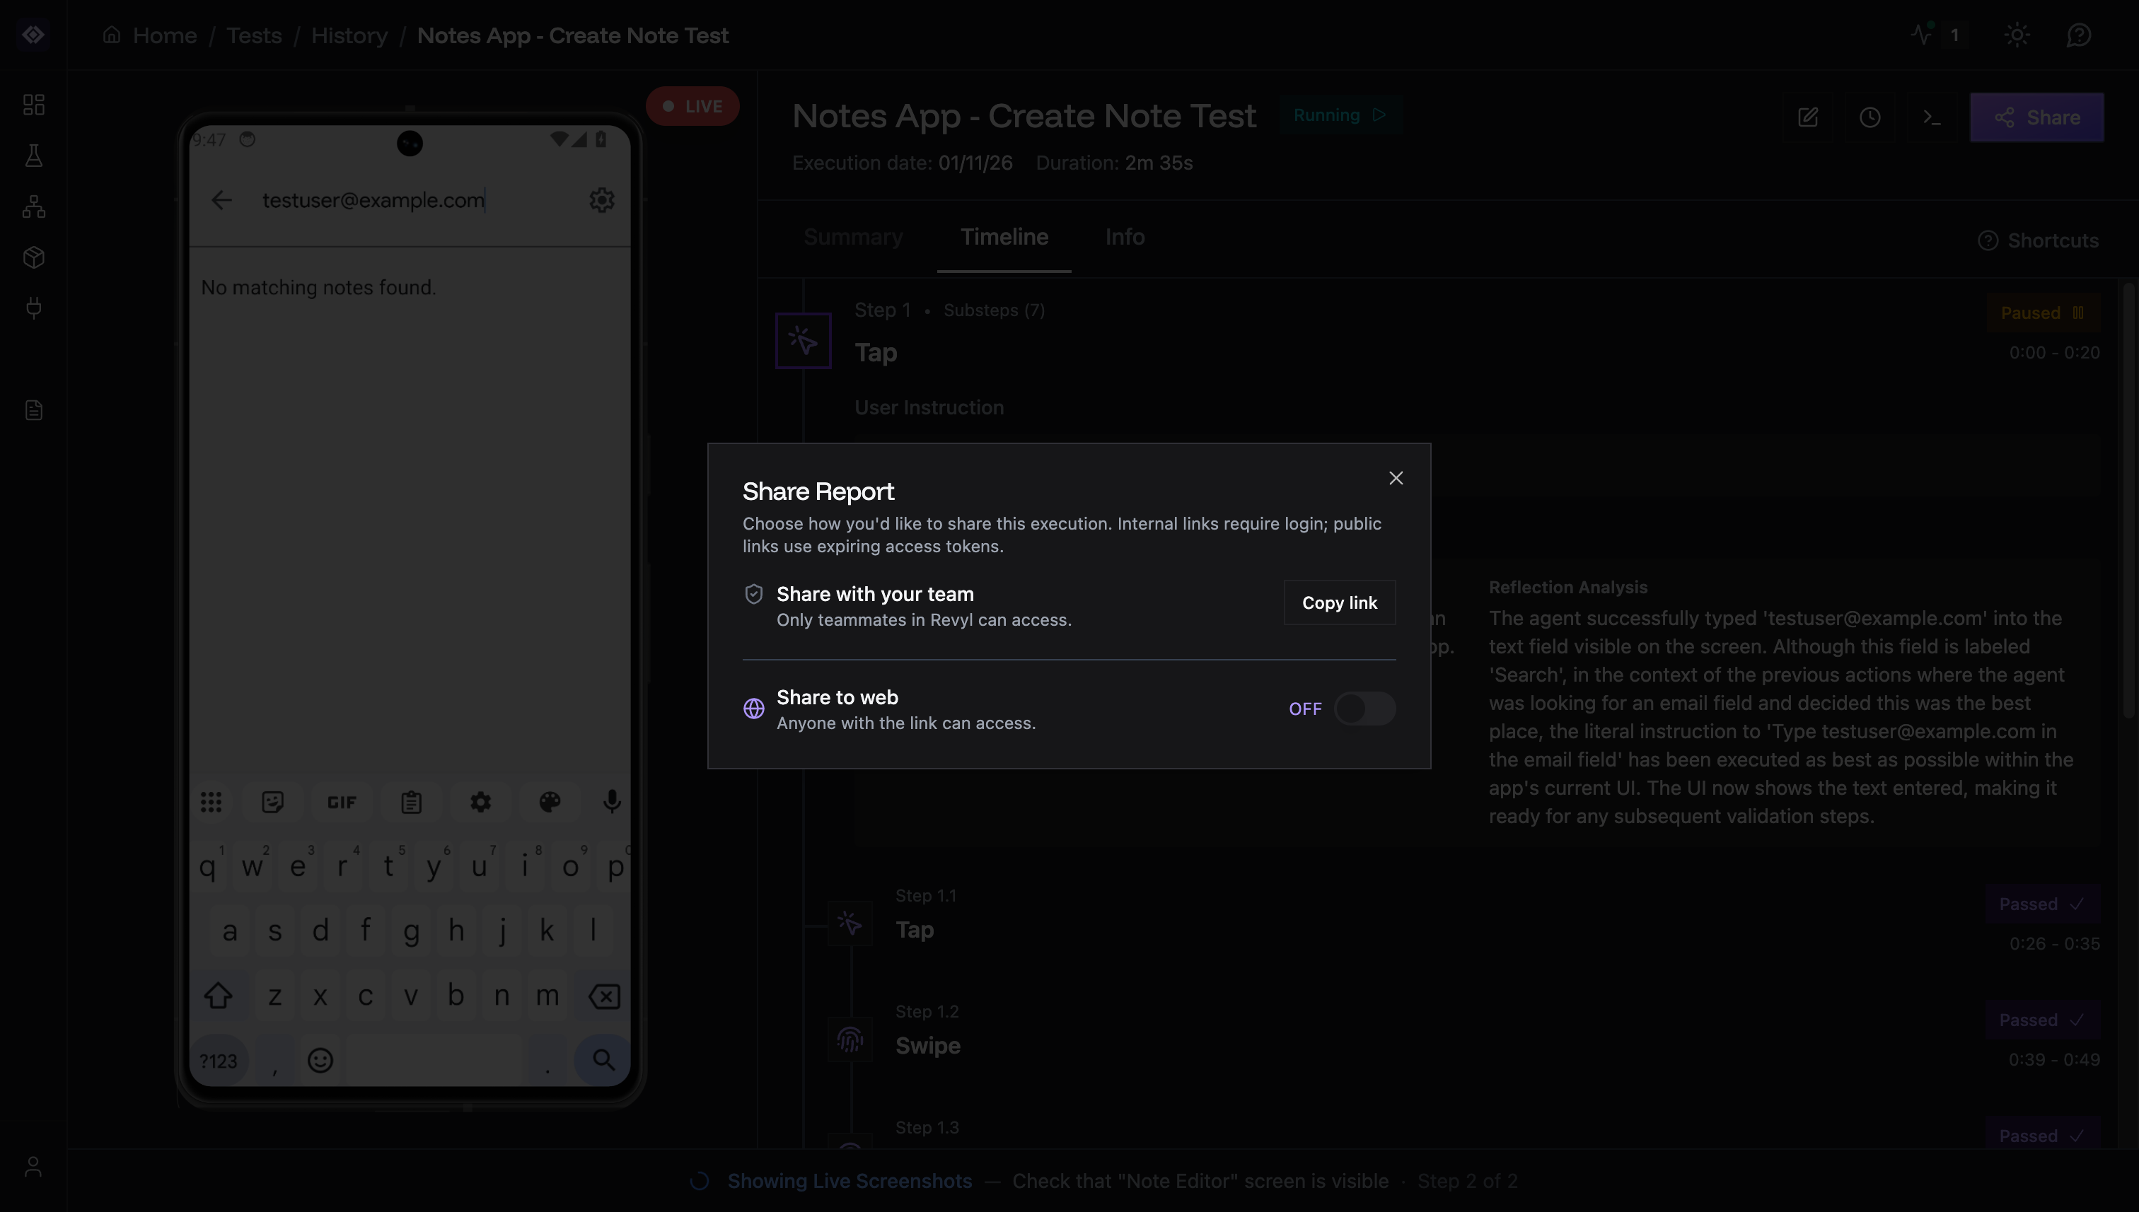This screenshot has width=2139, height=1212.
Task: Select the Tests flask icon in the sidebar
Action: point(33,156)
